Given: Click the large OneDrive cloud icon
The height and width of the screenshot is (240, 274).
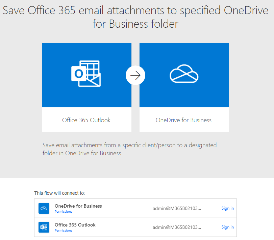Looking at the screenshot, I should pyautogui.click(x=184, y=74).
